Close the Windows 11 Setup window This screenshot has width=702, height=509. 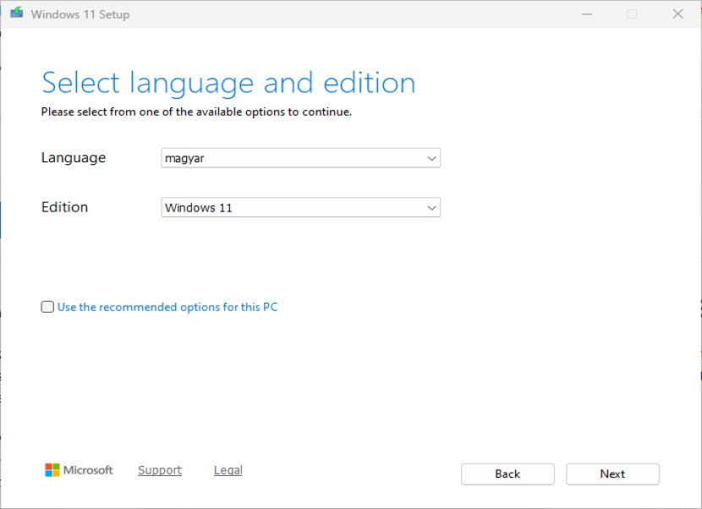pos(677,14)
